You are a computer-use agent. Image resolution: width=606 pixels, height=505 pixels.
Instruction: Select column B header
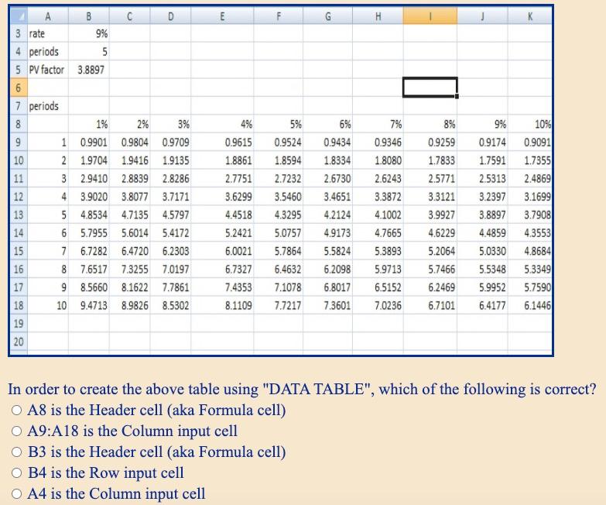point(89,15)
